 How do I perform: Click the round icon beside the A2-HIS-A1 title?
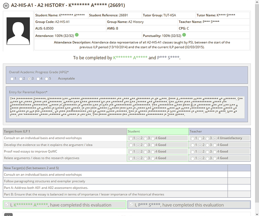[6, 5]
